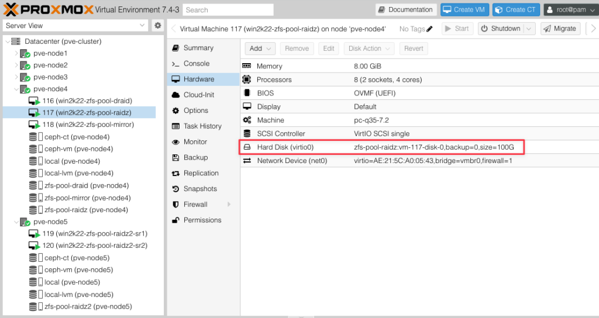Screen dimensions: 599x318
Task: Open the Console tab
Action: (x=203, y=63)
